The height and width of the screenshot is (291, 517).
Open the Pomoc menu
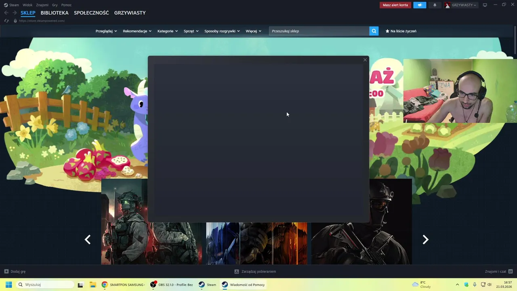point(67,5)
